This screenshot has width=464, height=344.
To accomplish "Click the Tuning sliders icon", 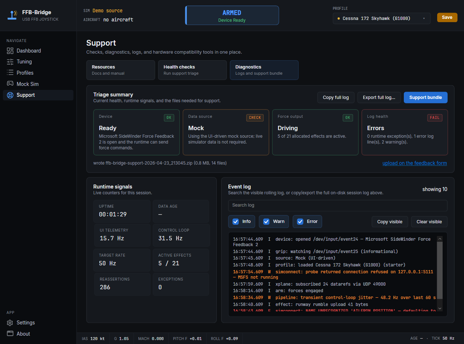I will [x=10, y=62].
